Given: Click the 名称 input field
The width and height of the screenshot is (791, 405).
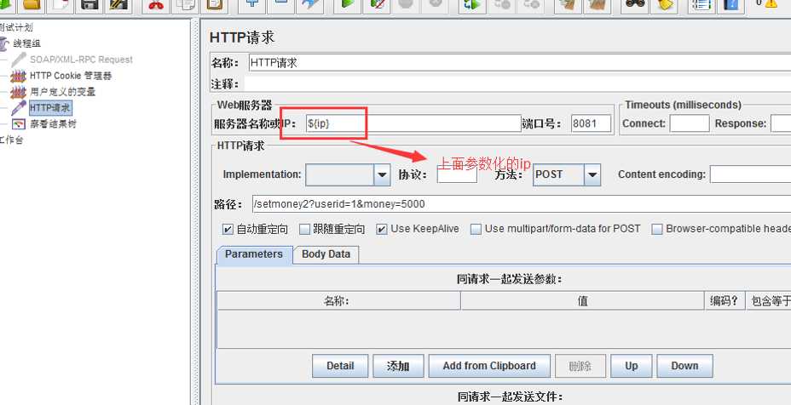Looking at the screenshot, I should click(x=520, y=63).
